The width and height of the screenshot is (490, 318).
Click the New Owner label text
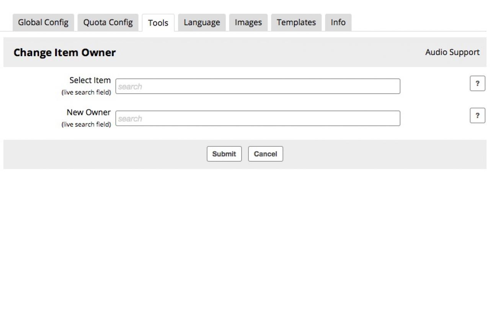coord(88,112)
